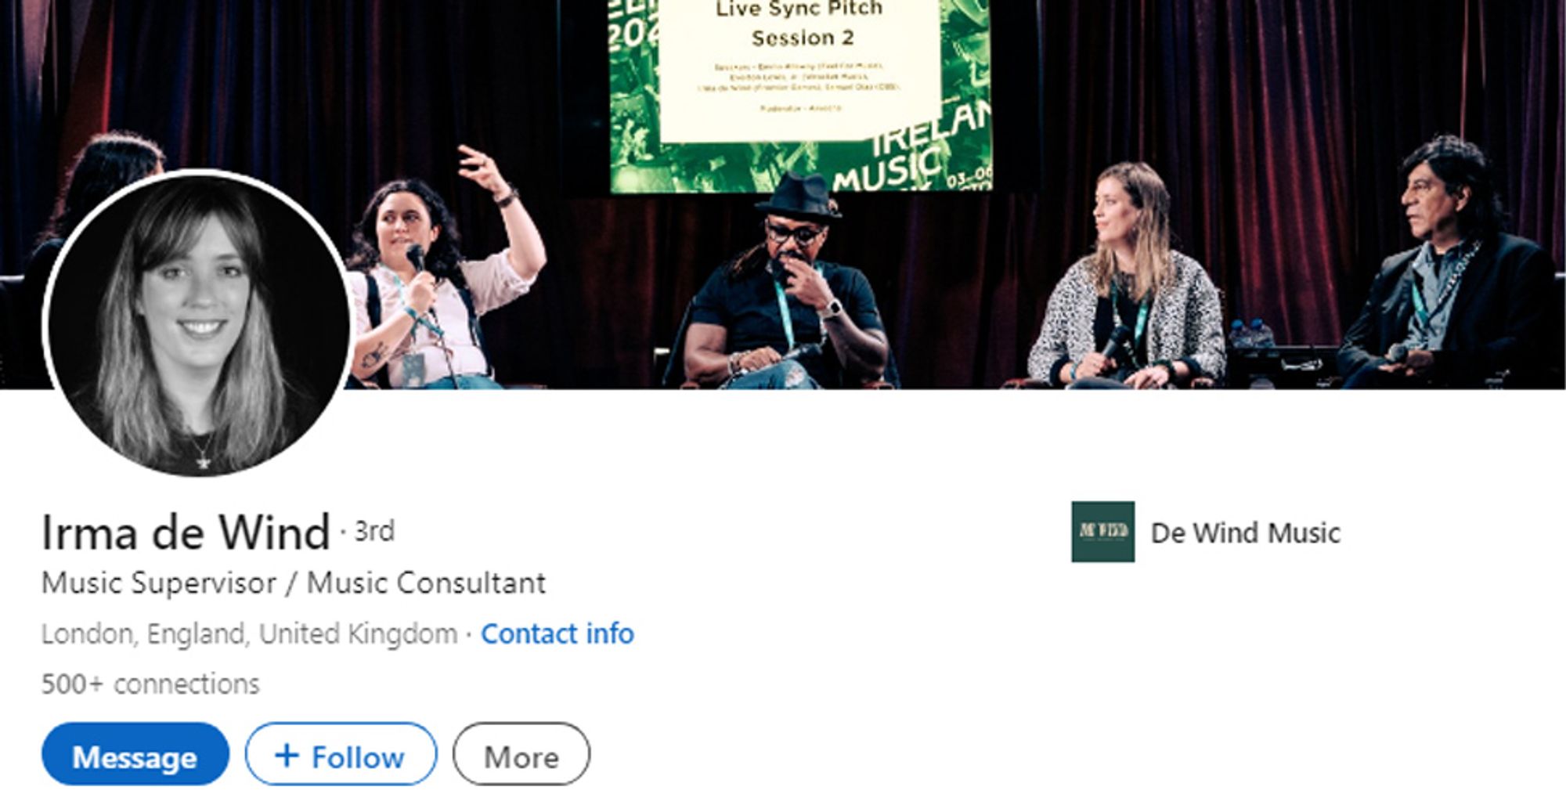Open the More options menu
1566x805 pixels.
point(521,754)
